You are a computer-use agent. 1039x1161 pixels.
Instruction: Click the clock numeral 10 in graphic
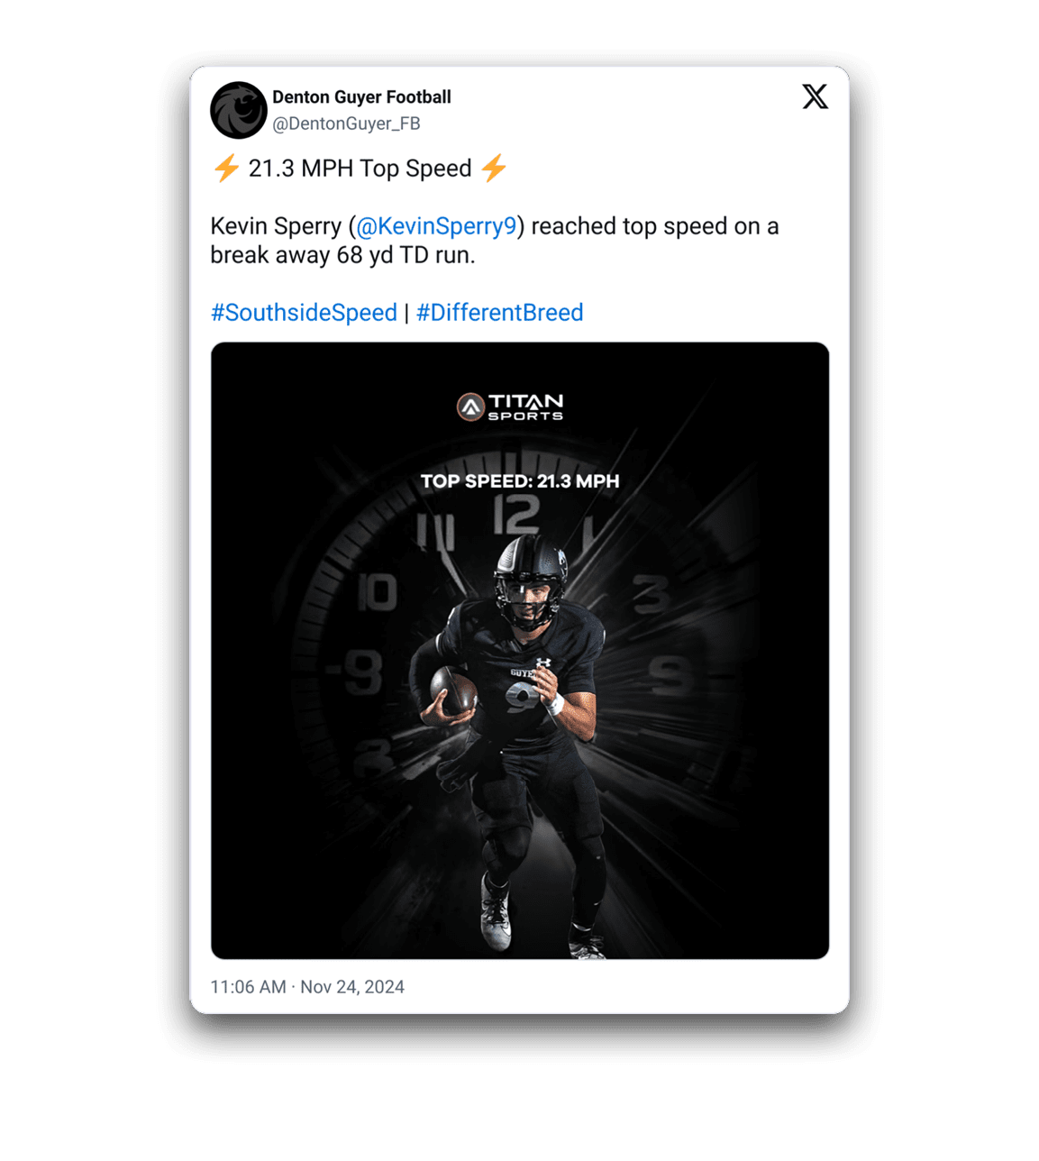377,592
